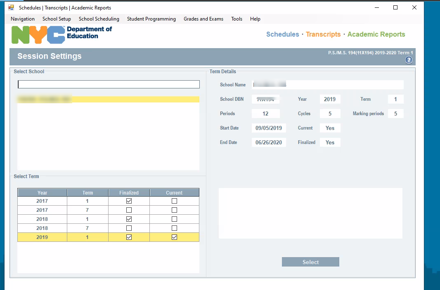Open the School Scheduling menu
This screenshot has width=440, height=290.
click(x=99, y=19)
